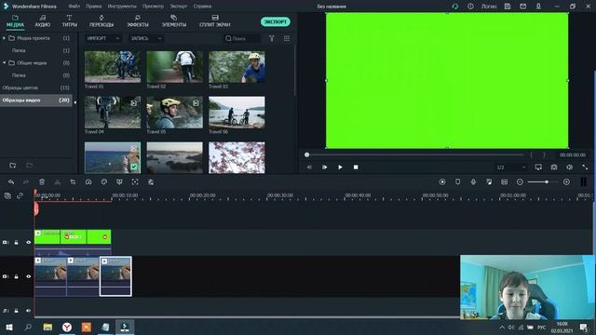The height and width of the screenshot is (335, 596).
Task: Click the motion tracking target icon
Action: coord(135,182)
